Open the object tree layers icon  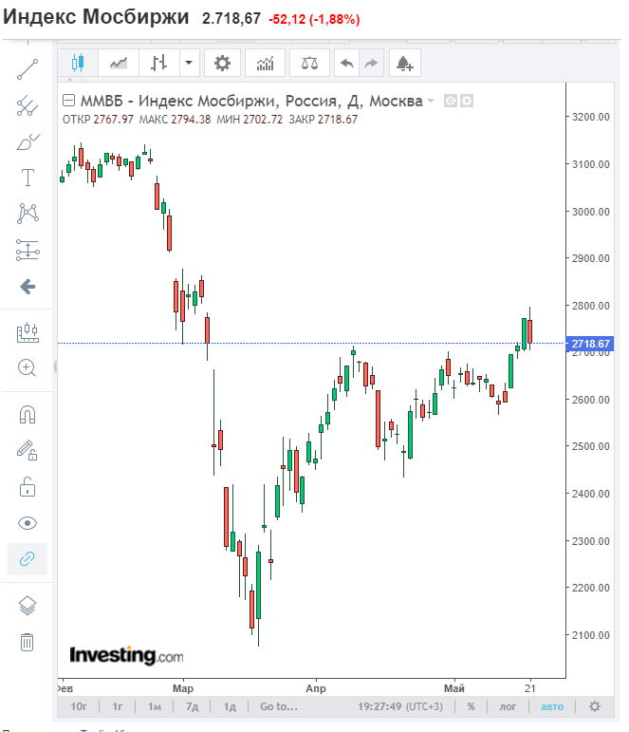[x=28, y=606]
